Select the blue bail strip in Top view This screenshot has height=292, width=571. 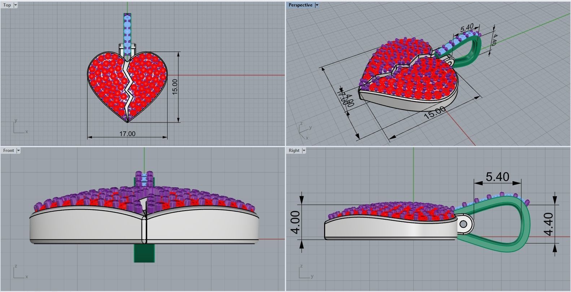point(127,35)
